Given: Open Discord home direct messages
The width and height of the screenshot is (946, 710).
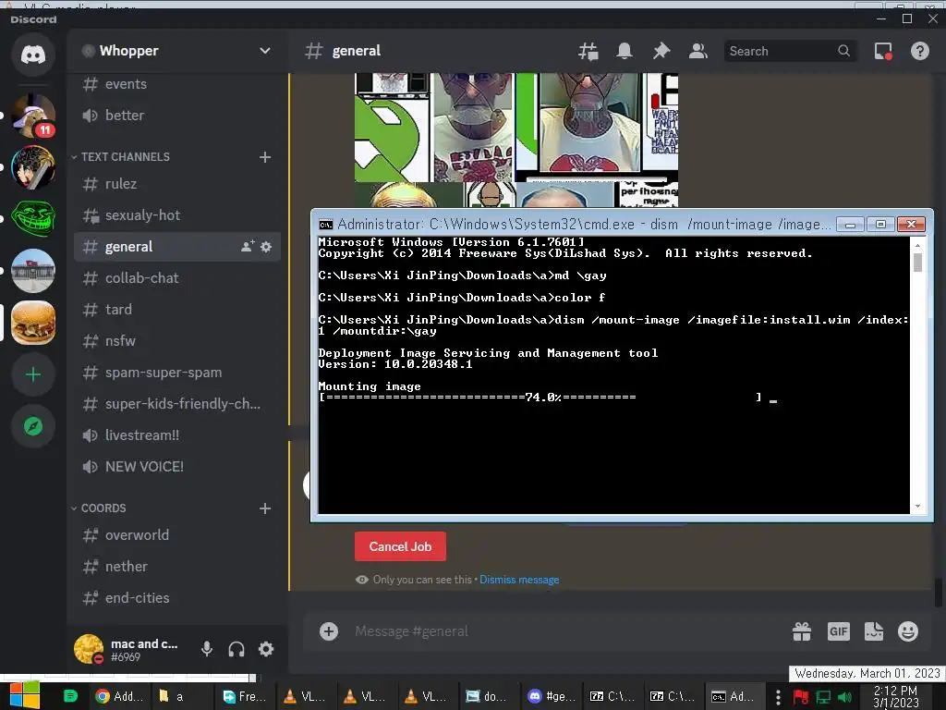Looking at the screenshot, I should tap(33, 55).
